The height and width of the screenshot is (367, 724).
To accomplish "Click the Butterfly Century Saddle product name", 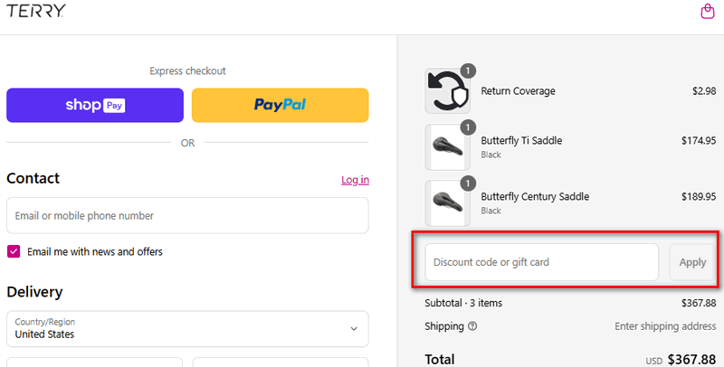I will 535,196.
